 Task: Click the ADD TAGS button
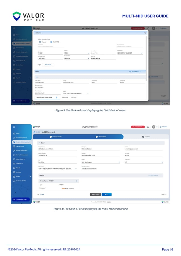49,65
